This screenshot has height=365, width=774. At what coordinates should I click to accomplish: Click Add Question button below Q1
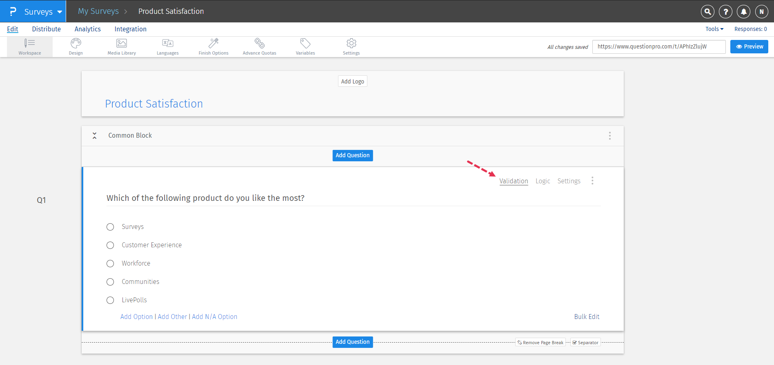(x=353, y=342)
